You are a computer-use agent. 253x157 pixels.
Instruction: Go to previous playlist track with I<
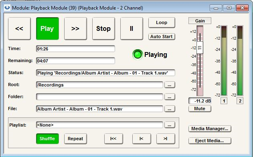(x=142, y=139)
